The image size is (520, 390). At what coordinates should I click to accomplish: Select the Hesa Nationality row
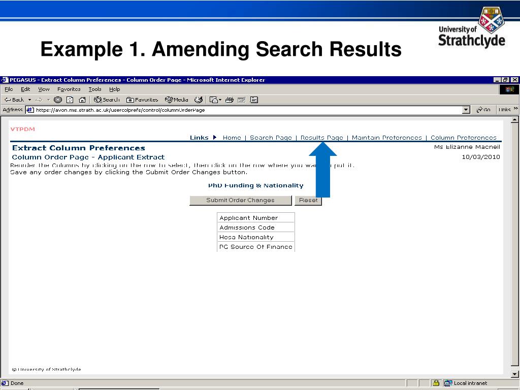(x=256, y=237)
